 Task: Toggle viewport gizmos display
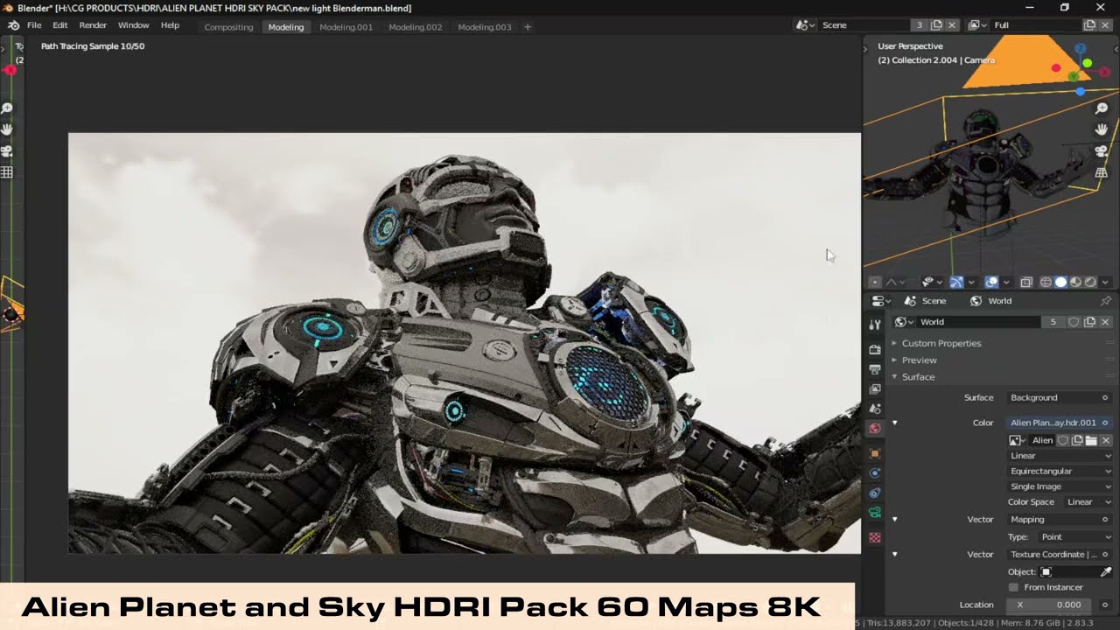coord(956,282)
